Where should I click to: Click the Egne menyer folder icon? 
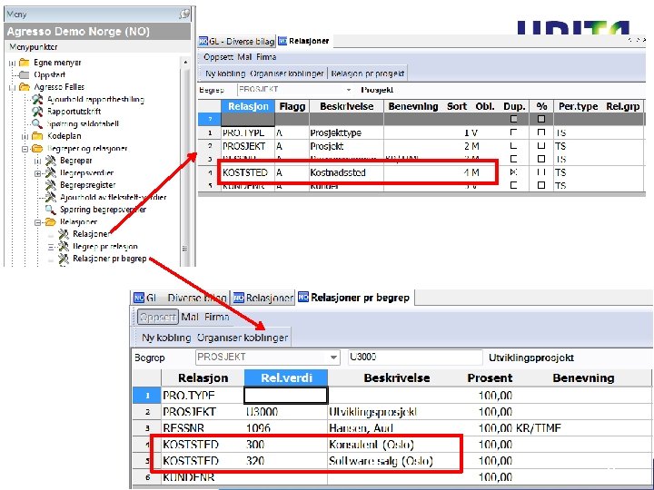25,63
